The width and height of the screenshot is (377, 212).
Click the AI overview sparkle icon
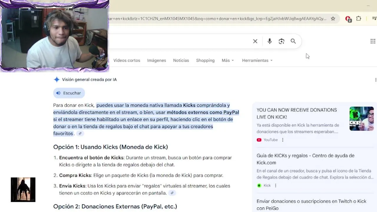tap(57, 79)
